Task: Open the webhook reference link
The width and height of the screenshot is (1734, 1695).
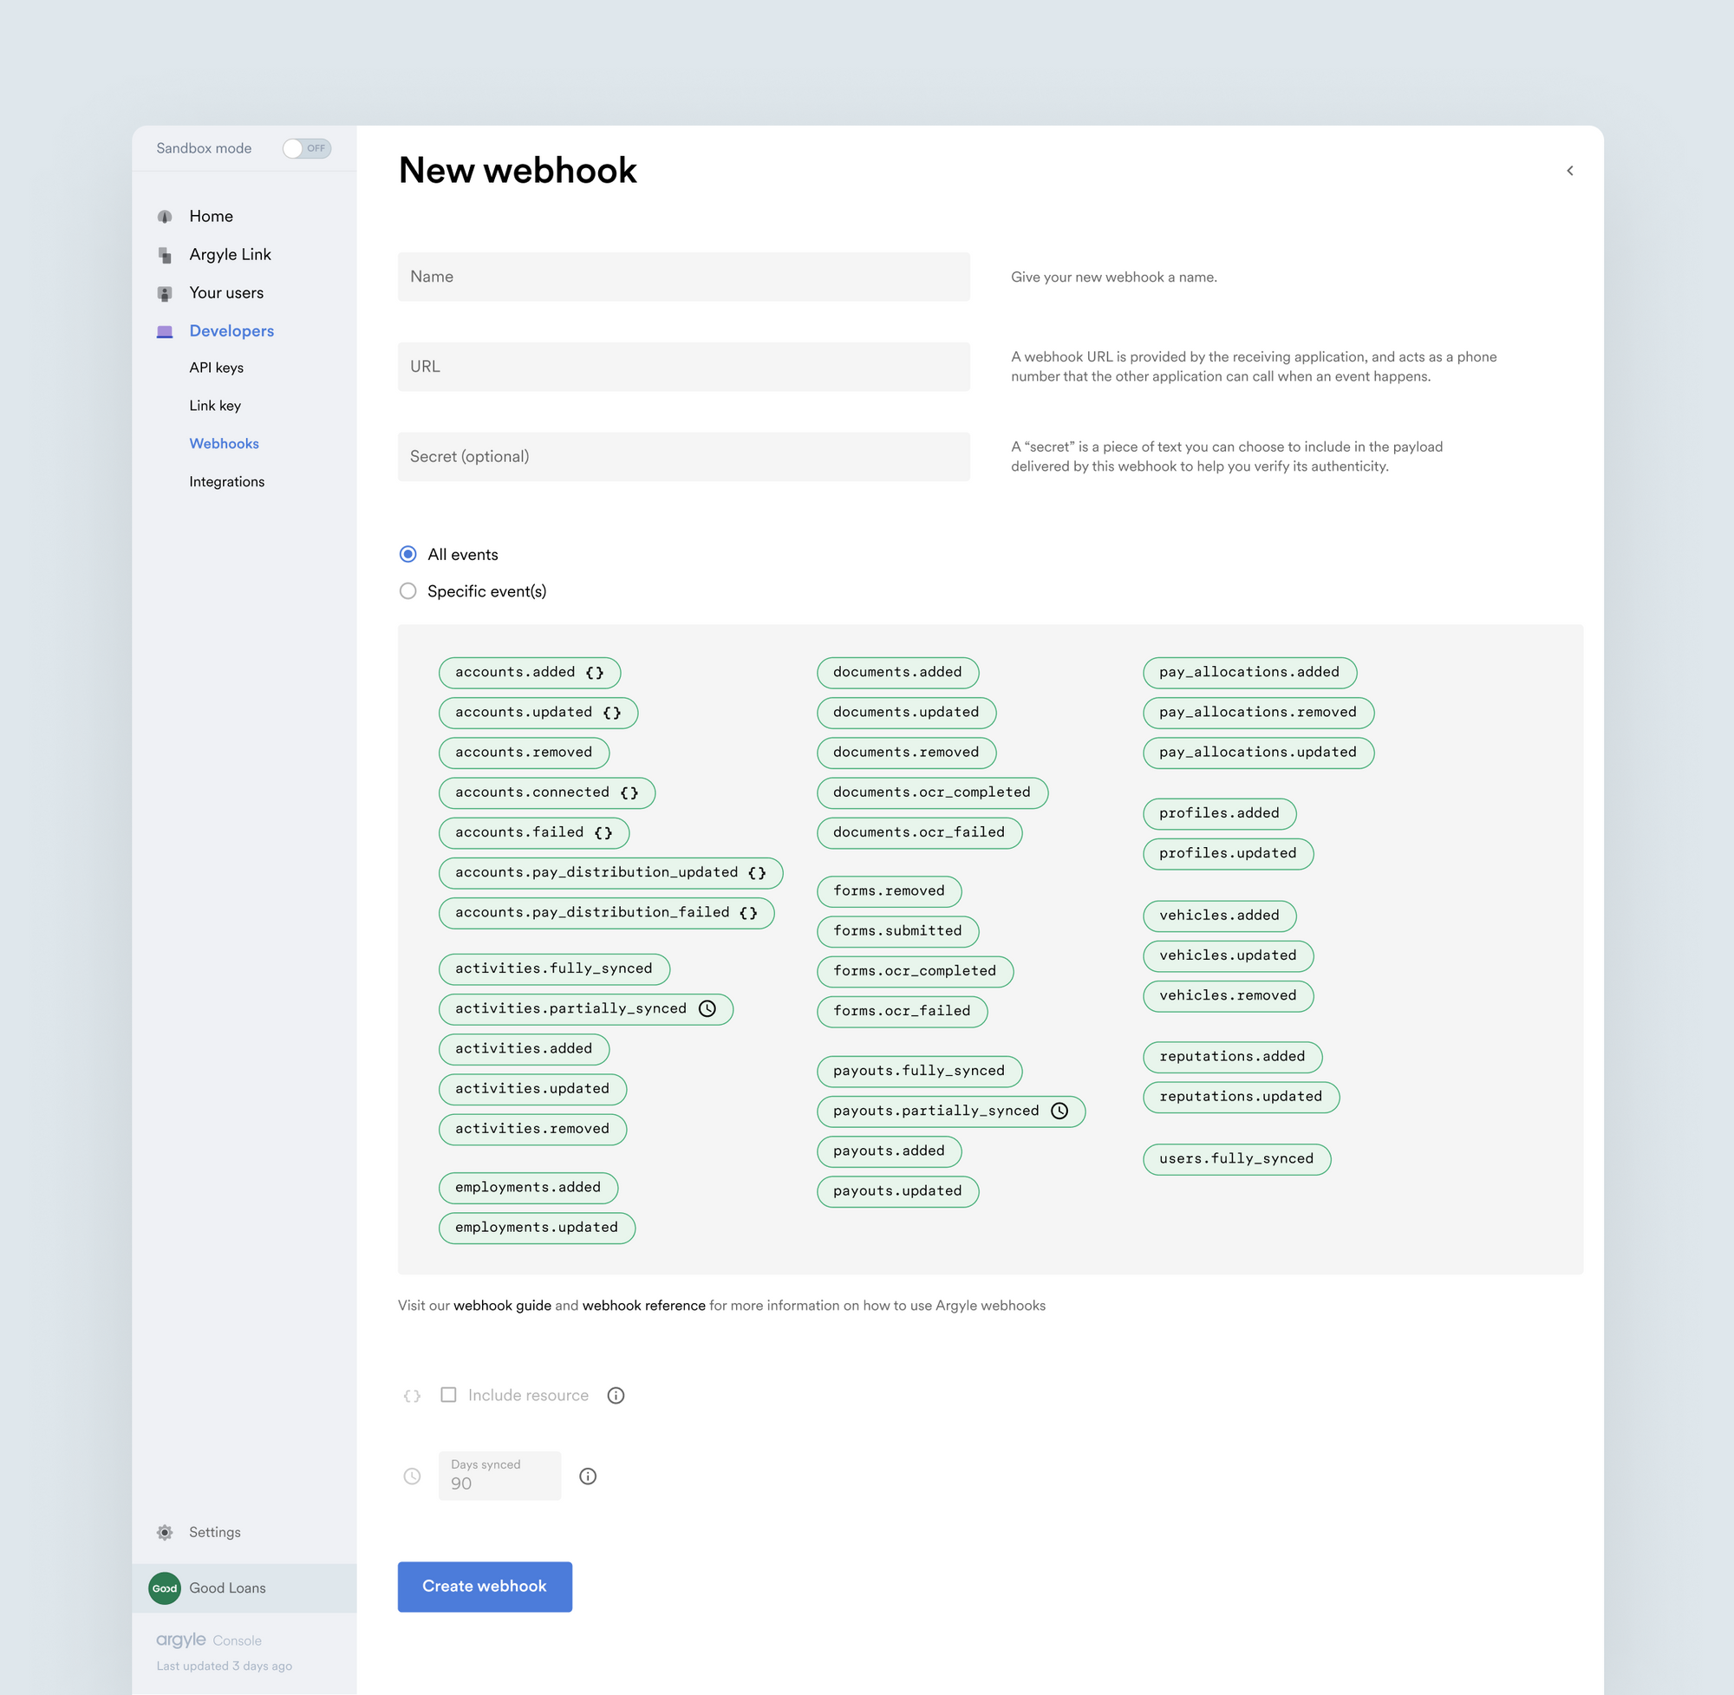Action: pyautogui.click(x=643, y=1305)
